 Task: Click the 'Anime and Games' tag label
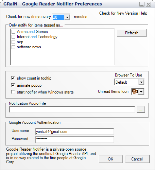click(32, 32)
